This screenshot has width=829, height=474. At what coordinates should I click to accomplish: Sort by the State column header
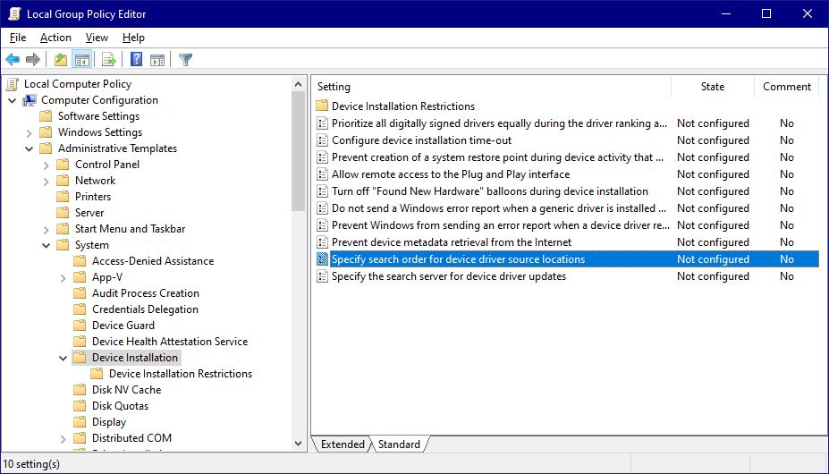(x=713, y=87)
